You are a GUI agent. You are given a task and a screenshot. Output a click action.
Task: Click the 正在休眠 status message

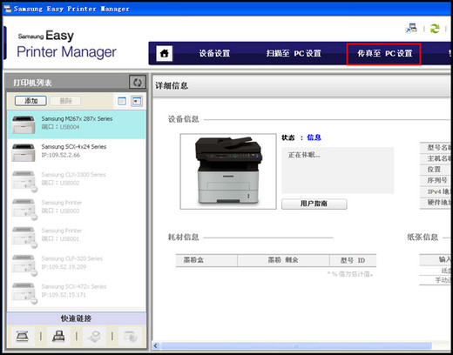click(304, 155)
